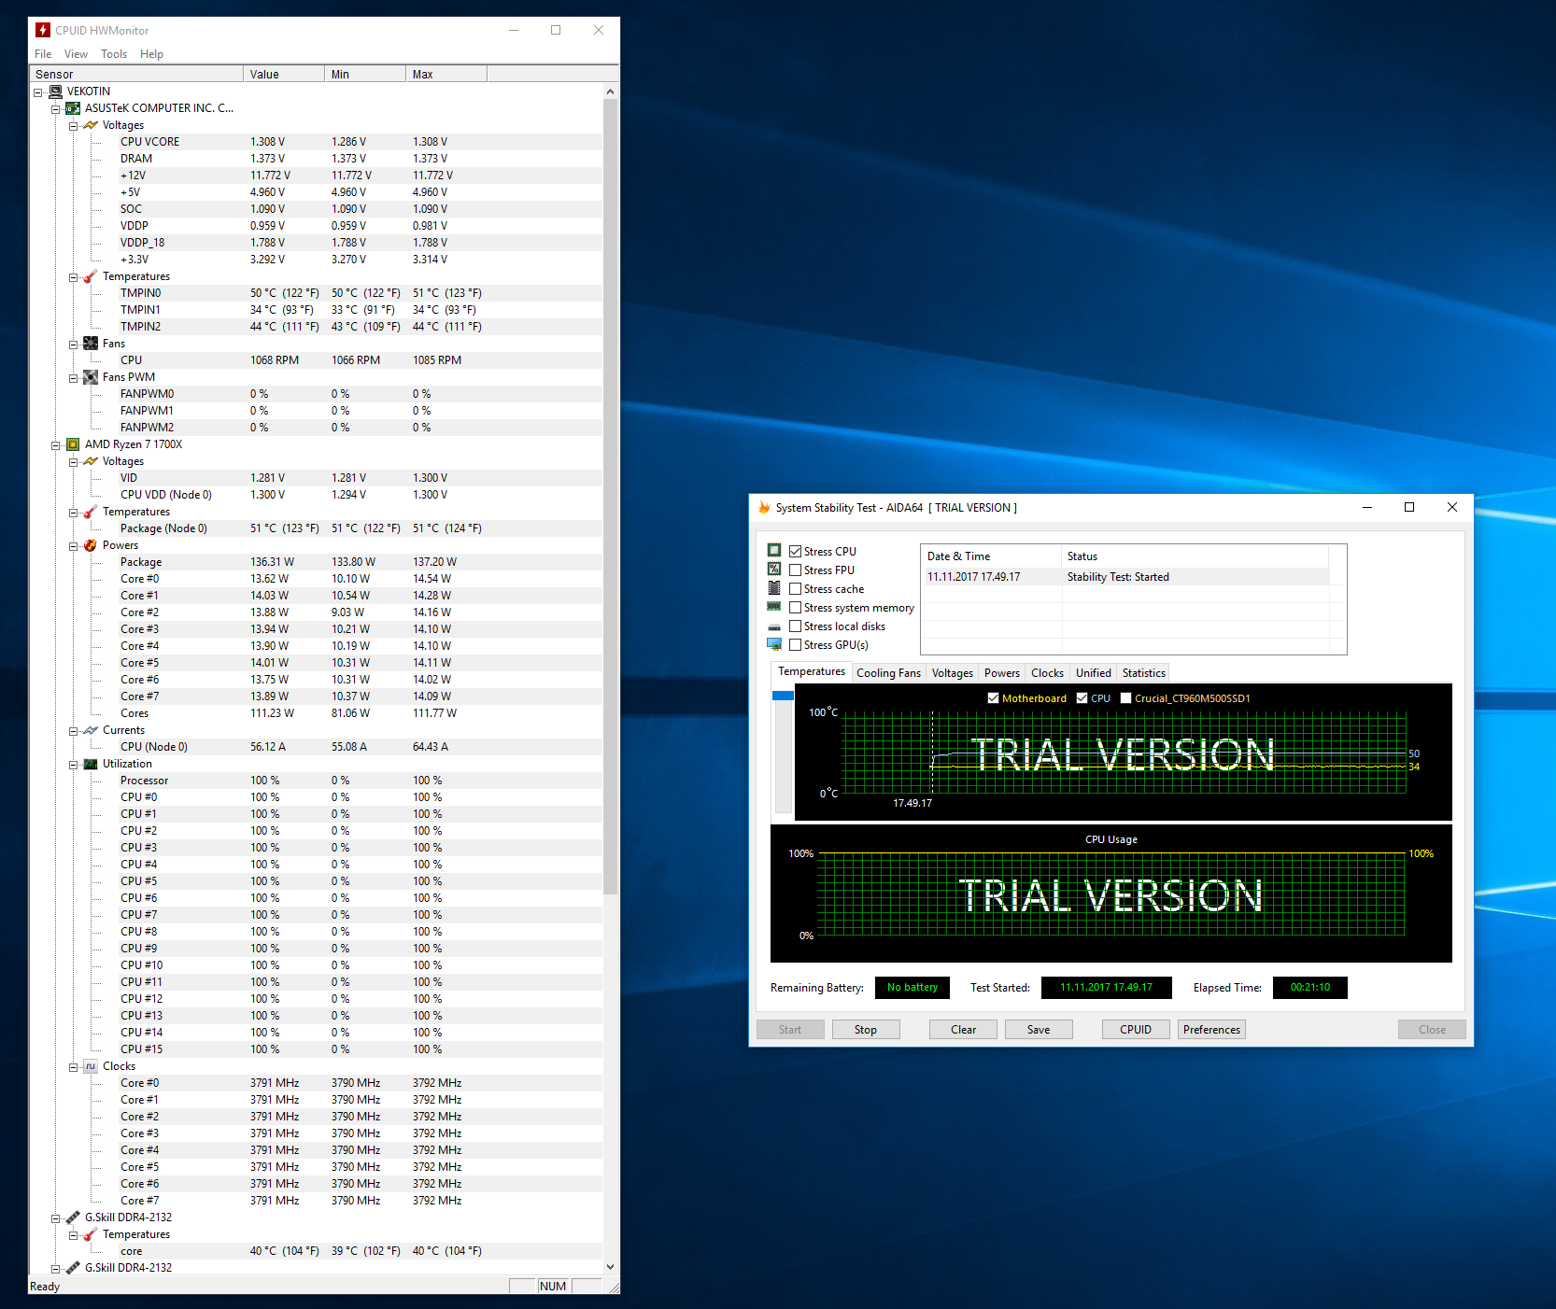This screenshot has width=1556, height=1309.
Task: Click the blue graph page indicator
Action: [x=783, y=696]
